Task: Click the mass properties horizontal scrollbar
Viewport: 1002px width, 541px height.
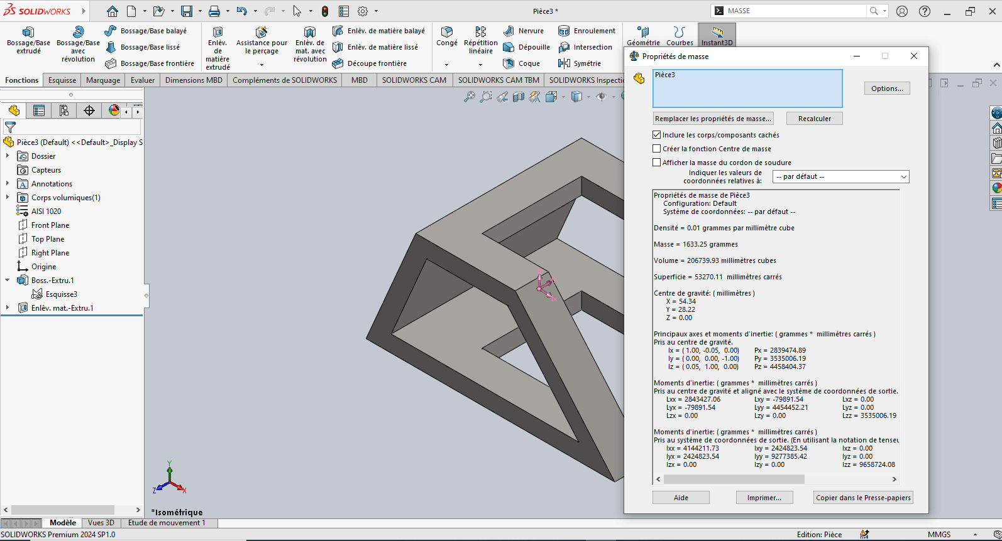Action: (733, 479)
